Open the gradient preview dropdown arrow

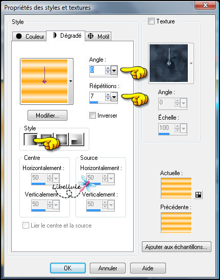click(x=71, y=81)
